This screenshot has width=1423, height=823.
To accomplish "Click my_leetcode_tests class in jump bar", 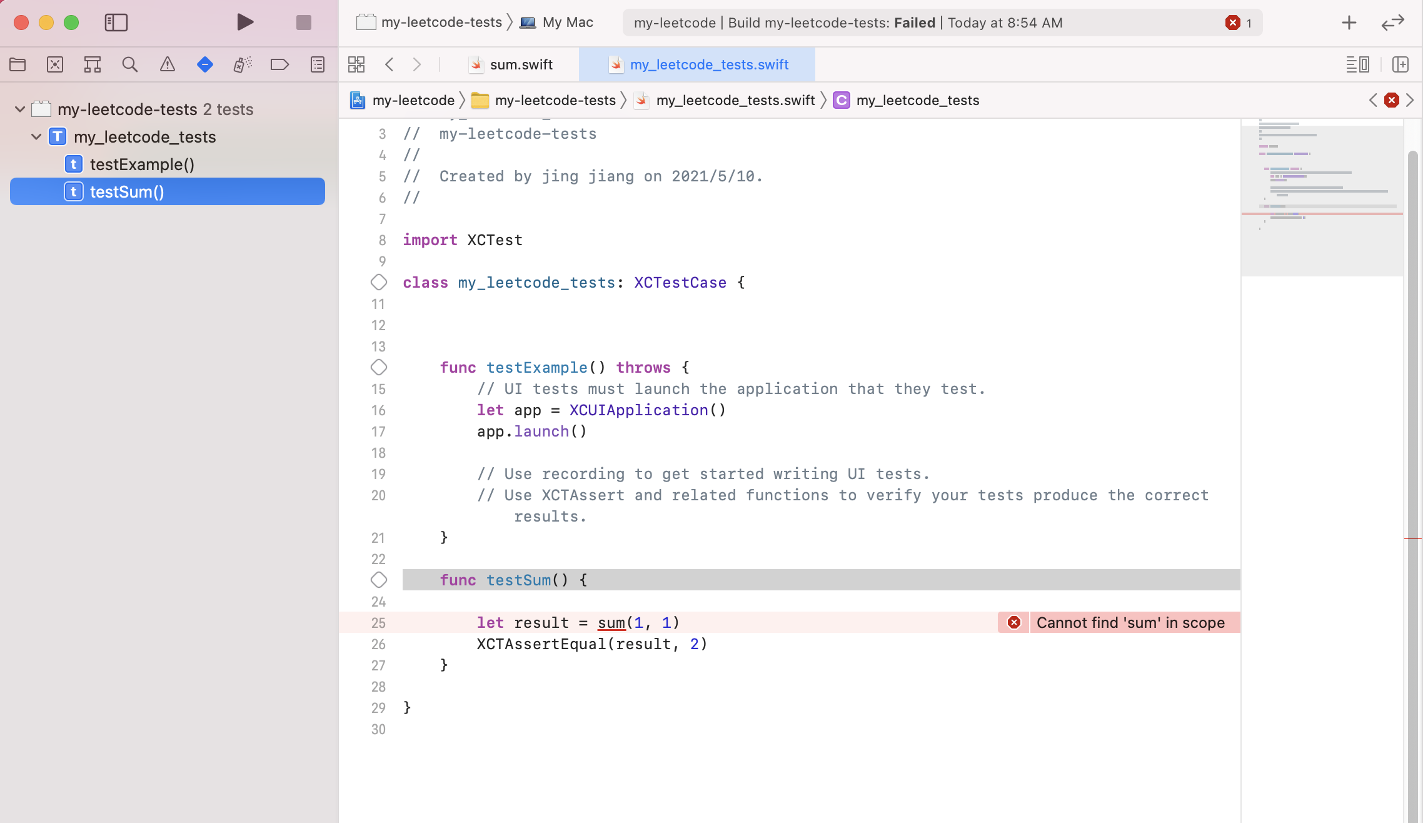I will tap(907, 100).
